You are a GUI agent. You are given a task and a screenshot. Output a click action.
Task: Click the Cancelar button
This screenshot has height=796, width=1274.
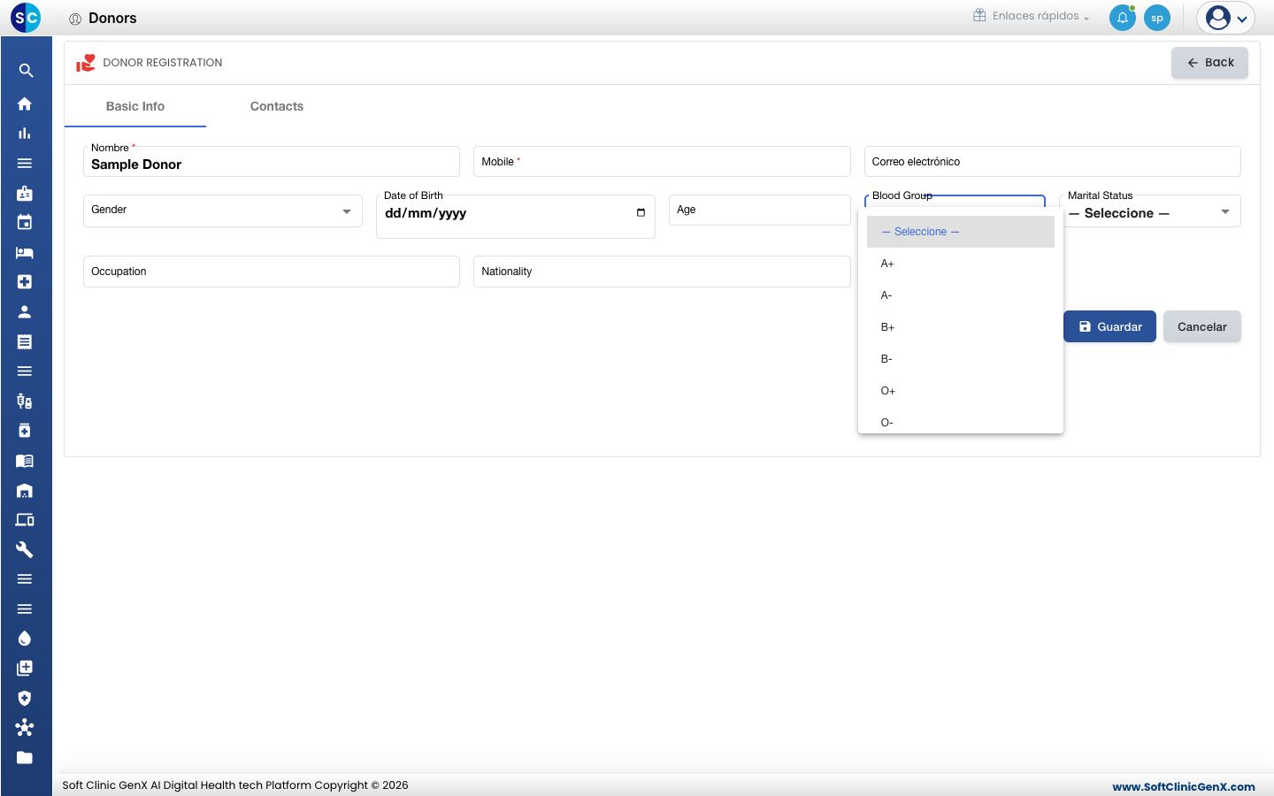click(1202, 326)
